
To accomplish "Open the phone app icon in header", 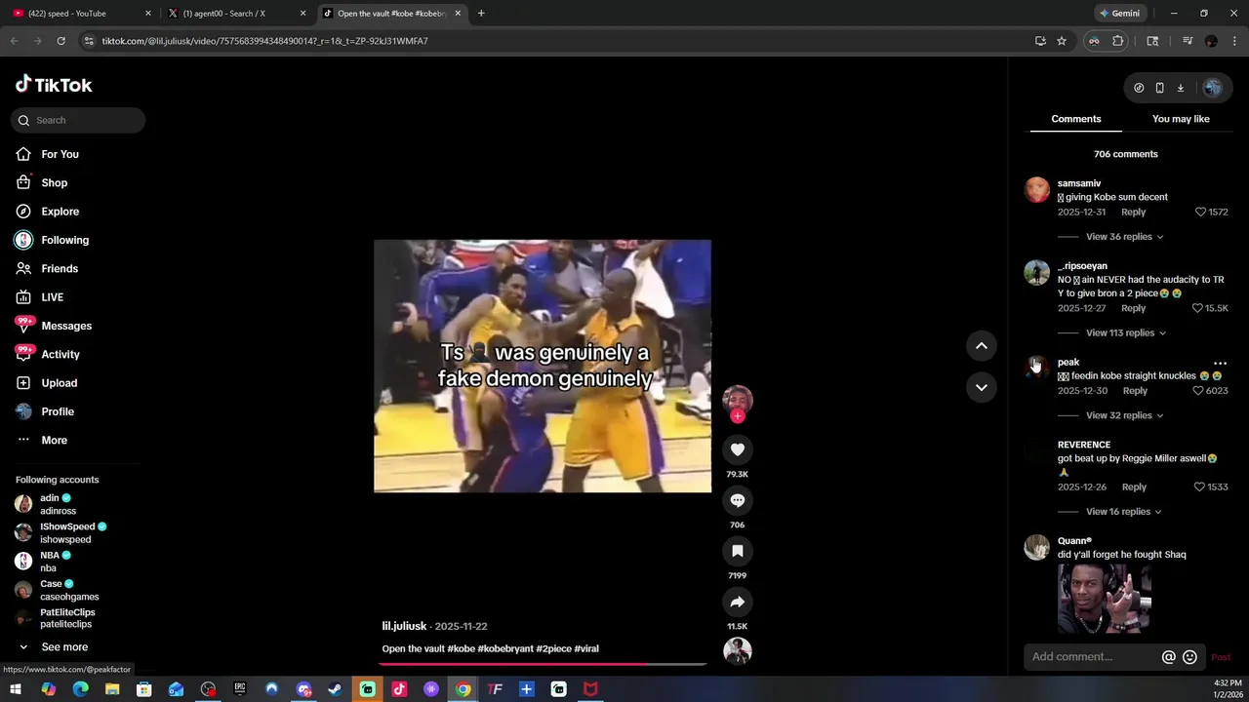I will tap(1159, 88).
